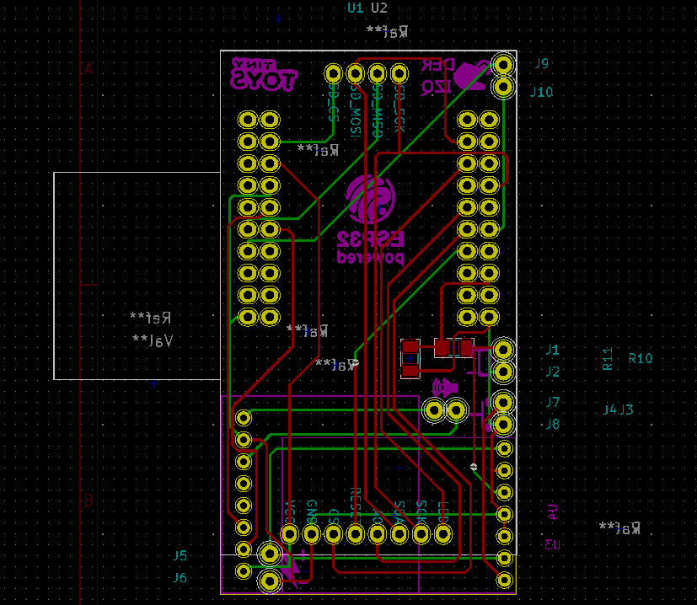Click the J9 reference label
Viewport: 697px width, 605px height.
[x=541, y=63]
